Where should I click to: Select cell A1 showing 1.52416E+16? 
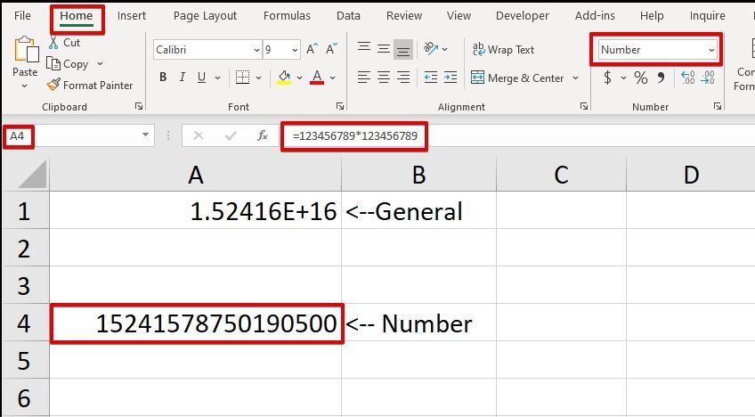tap(196, 210)
